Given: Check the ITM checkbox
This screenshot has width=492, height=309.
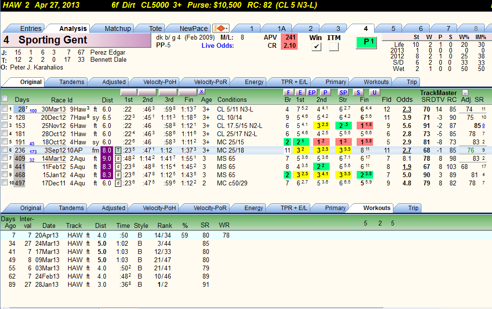Looking at the screenshot, I should point(334,47).
